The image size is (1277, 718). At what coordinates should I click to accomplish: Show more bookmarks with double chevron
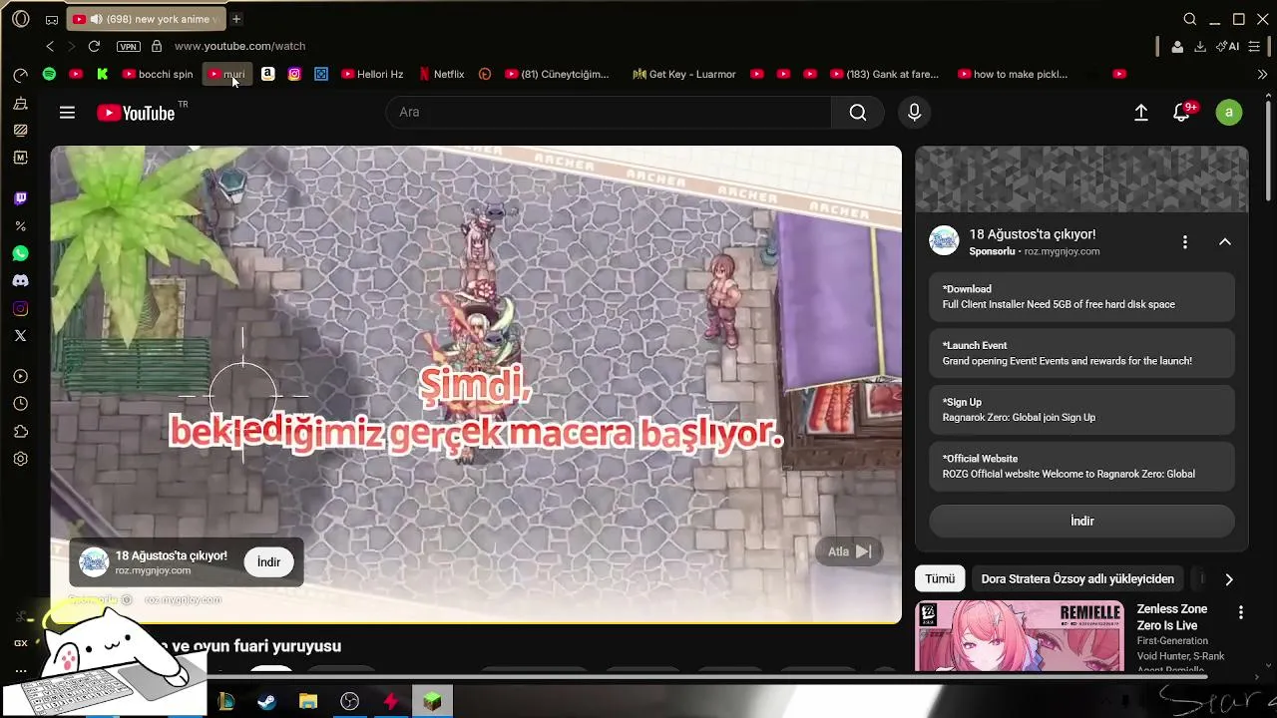pyautogui.click(x=1262, y=74)
